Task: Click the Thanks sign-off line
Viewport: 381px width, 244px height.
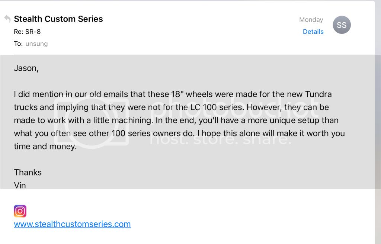Action: click(28, 172)
